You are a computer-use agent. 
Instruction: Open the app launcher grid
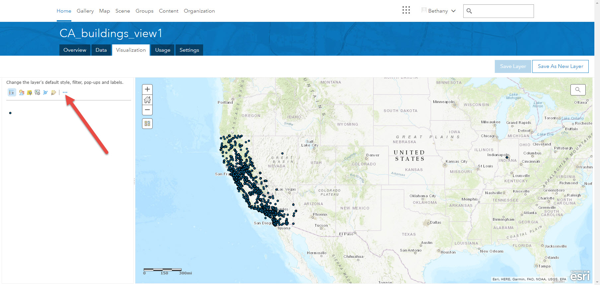point(406,10)
